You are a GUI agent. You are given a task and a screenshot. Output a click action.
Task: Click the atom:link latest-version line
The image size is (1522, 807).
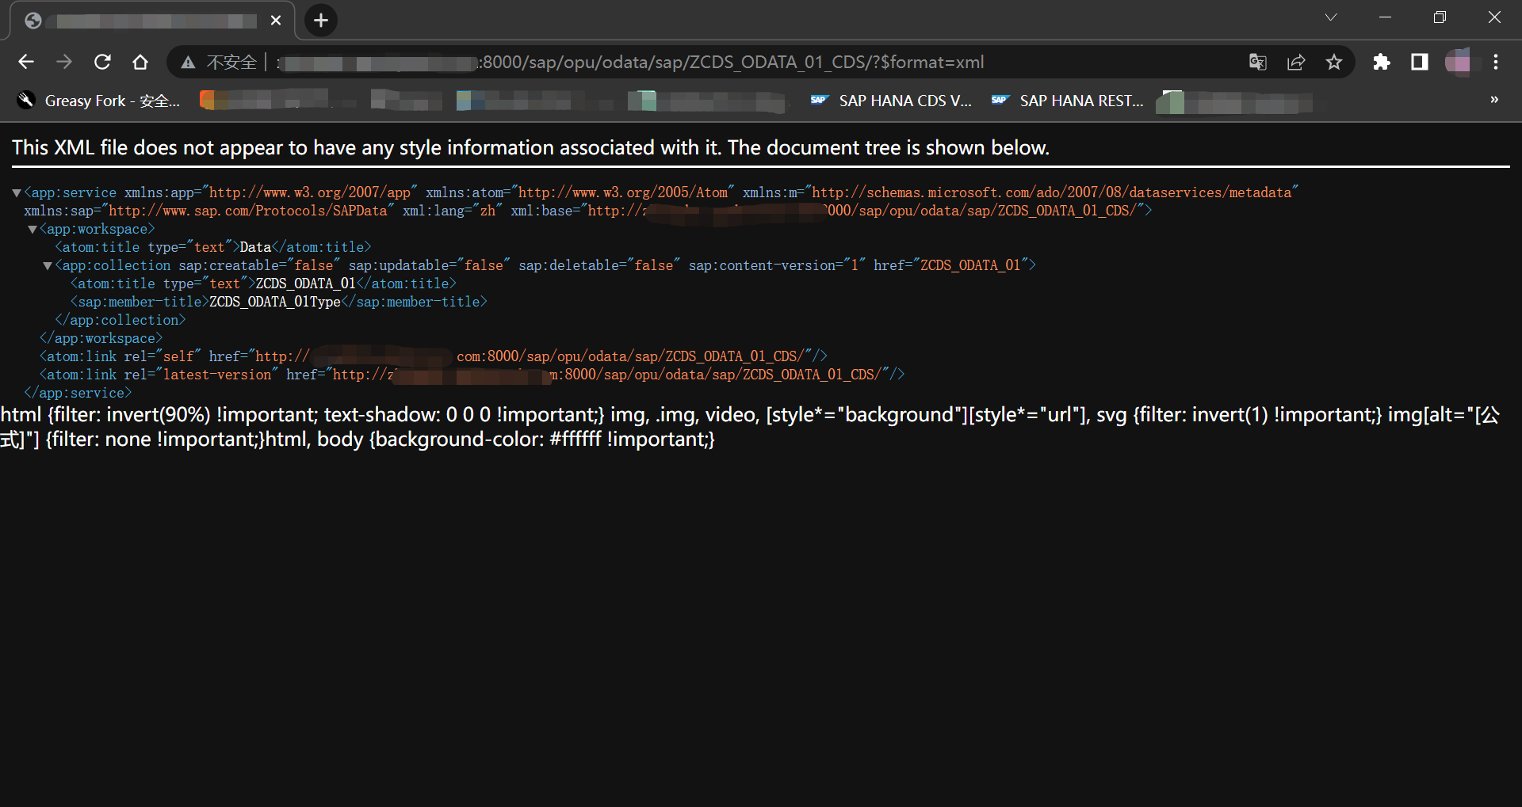(472, 375)
